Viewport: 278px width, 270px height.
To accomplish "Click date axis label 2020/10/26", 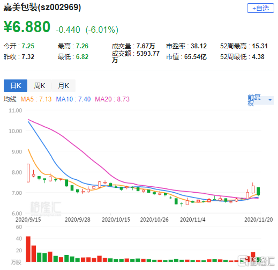I will (x=154, y=220).
